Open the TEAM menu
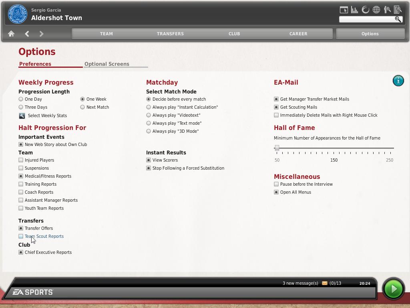The width and height of the screenshot is (410, 308). coord(106,34)
